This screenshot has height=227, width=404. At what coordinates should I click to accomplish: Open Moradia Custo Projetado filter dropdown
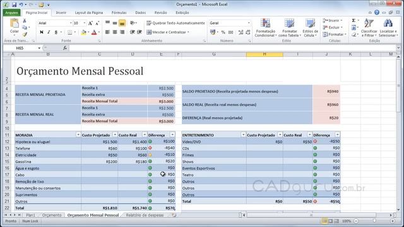tap(115, 135)
